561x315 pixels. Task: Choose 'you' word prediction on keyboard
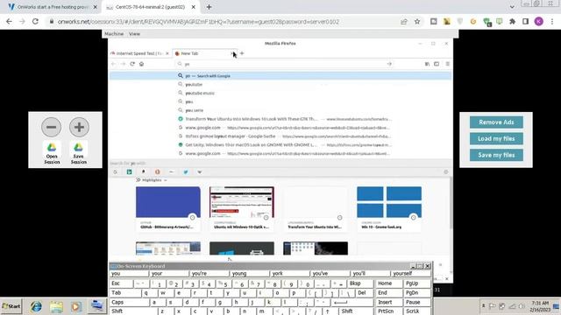129,274
